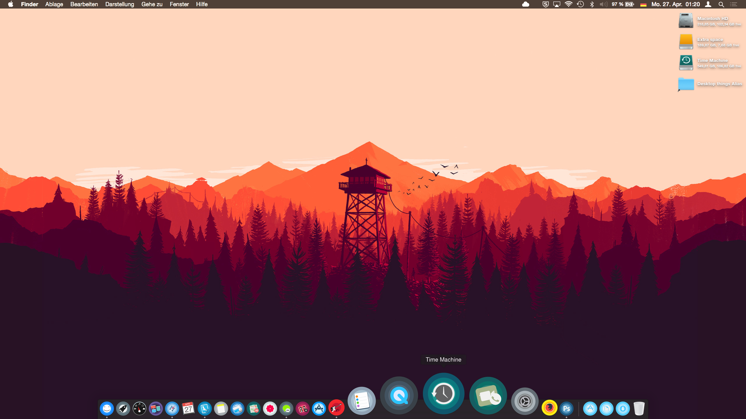Screen dimensions: 746x419
Task: Open Spotlight search magnifier
Action: (x=721, y=4)
